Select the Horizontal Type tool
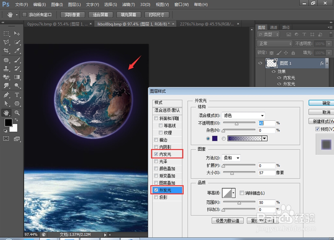334x240 pixels. [17, 95]
